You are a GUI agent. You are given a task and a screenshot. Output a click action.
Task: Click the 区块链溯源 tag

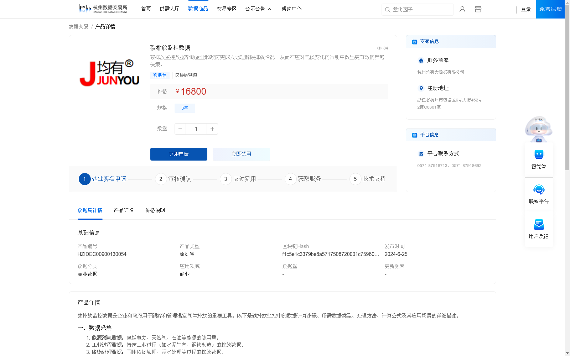[x=186, y=75]
